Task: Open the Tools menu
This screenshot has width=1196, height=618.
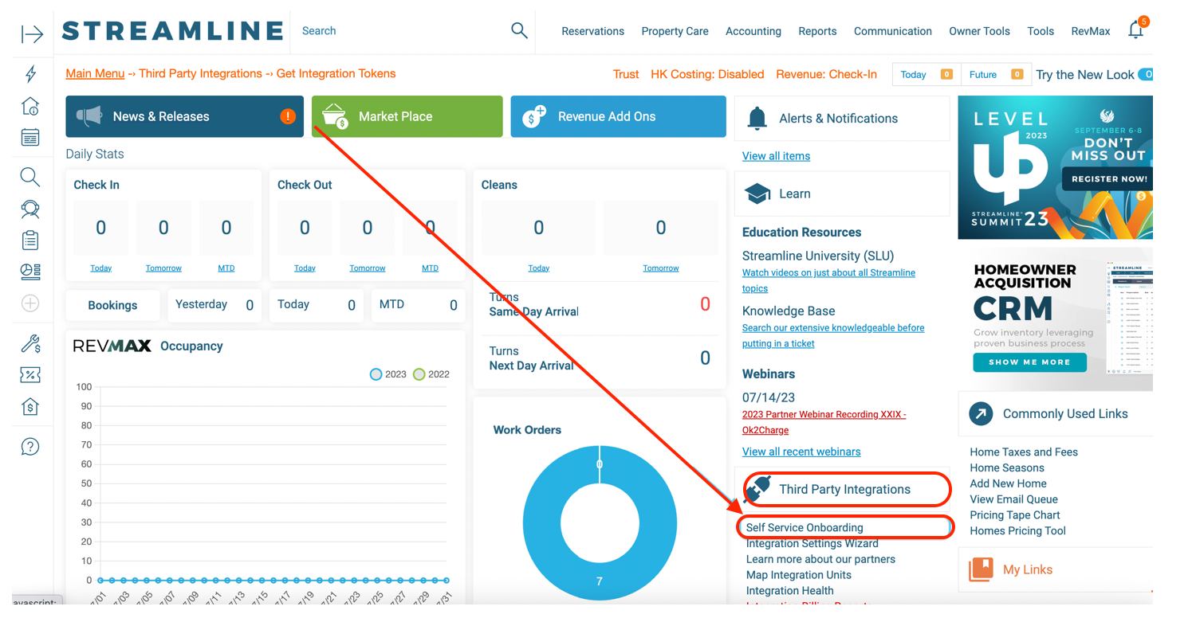Action: pyautogui.click(x=1041, y=31)
